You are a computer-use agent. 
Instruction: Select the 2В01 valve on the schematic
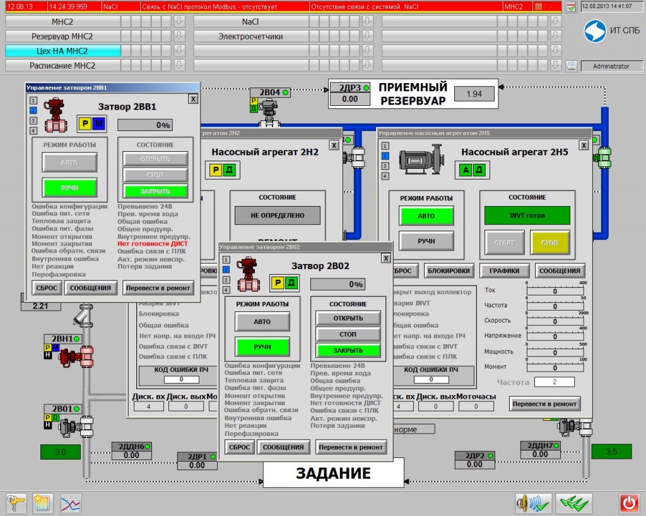click(x=76, y=427)
